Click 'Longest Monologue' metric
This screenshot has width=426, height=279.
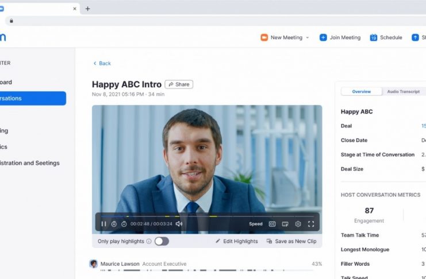(x=365, y=250)
